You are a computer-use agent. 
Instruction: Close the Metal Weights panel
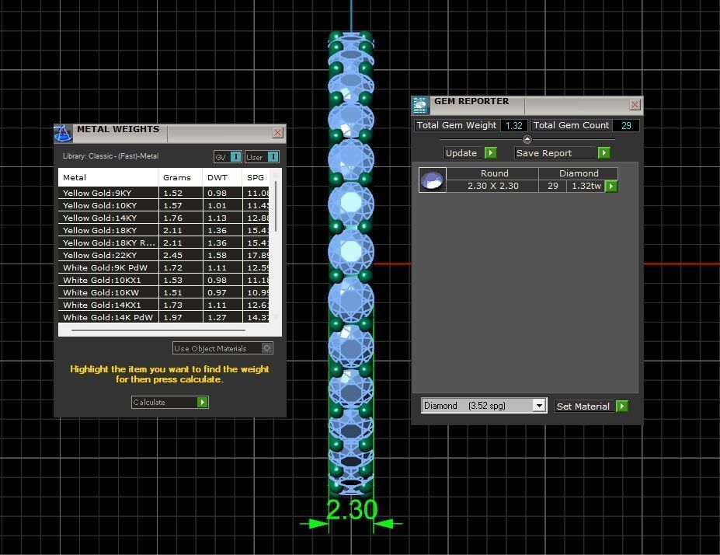pyautogui.click(x=277, y=132)
